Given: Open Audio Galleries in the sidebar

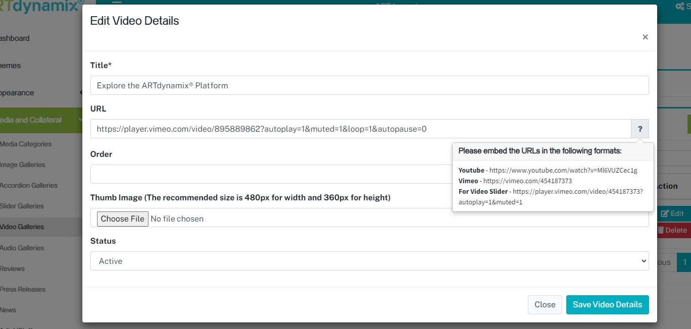Looking at the screenshot, I should (x=22, y=248).
